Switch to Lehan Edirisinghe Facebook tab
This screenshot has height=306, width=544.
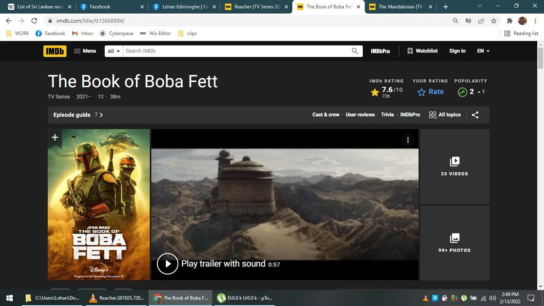coord(185,7)
